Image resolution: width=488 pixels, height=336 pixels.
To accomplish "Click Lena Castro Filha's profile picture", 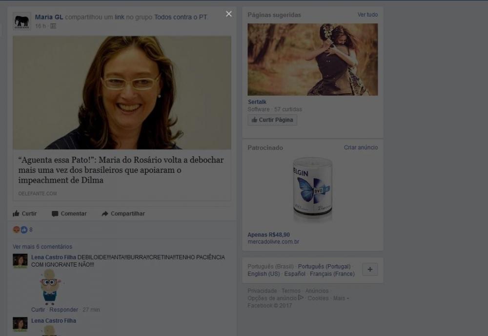I will (x=20, y=260).
